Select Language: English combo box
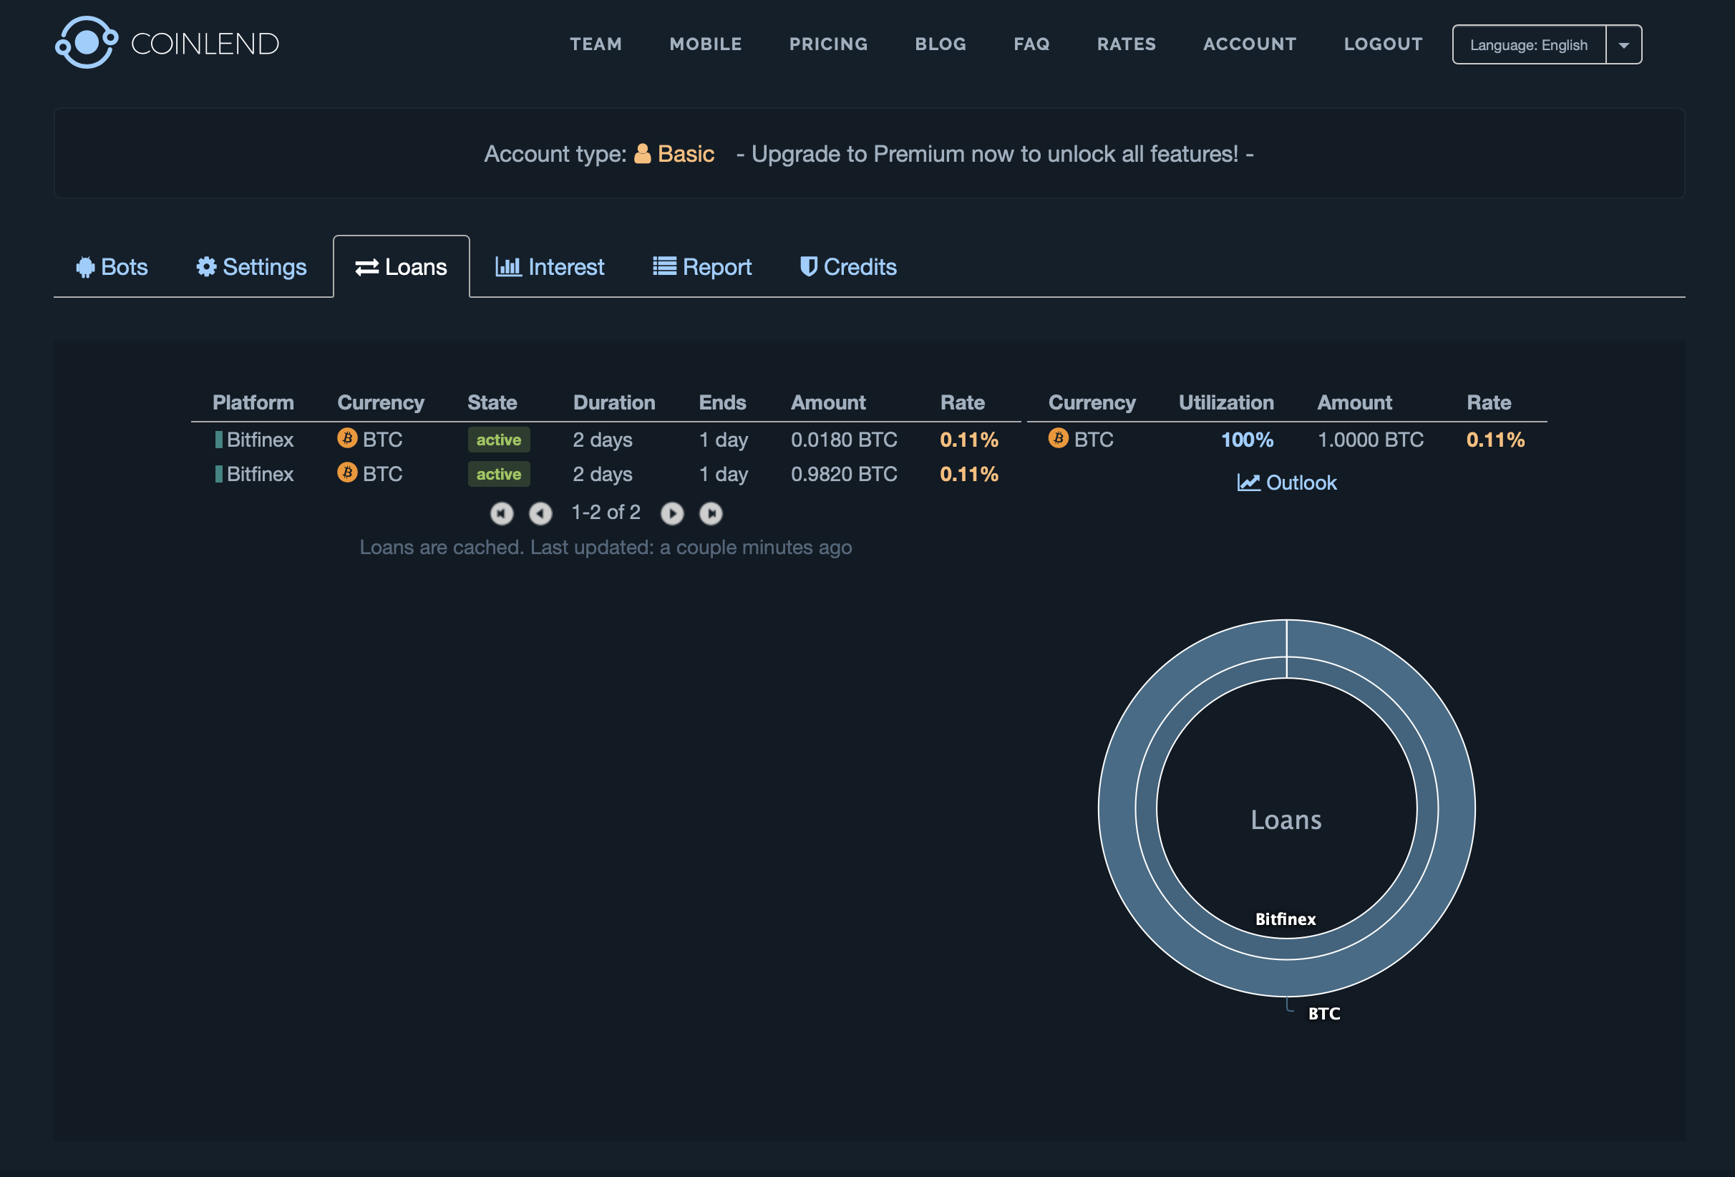The width and height of the screenshot is (1735, 1177). pos(1547,45)
